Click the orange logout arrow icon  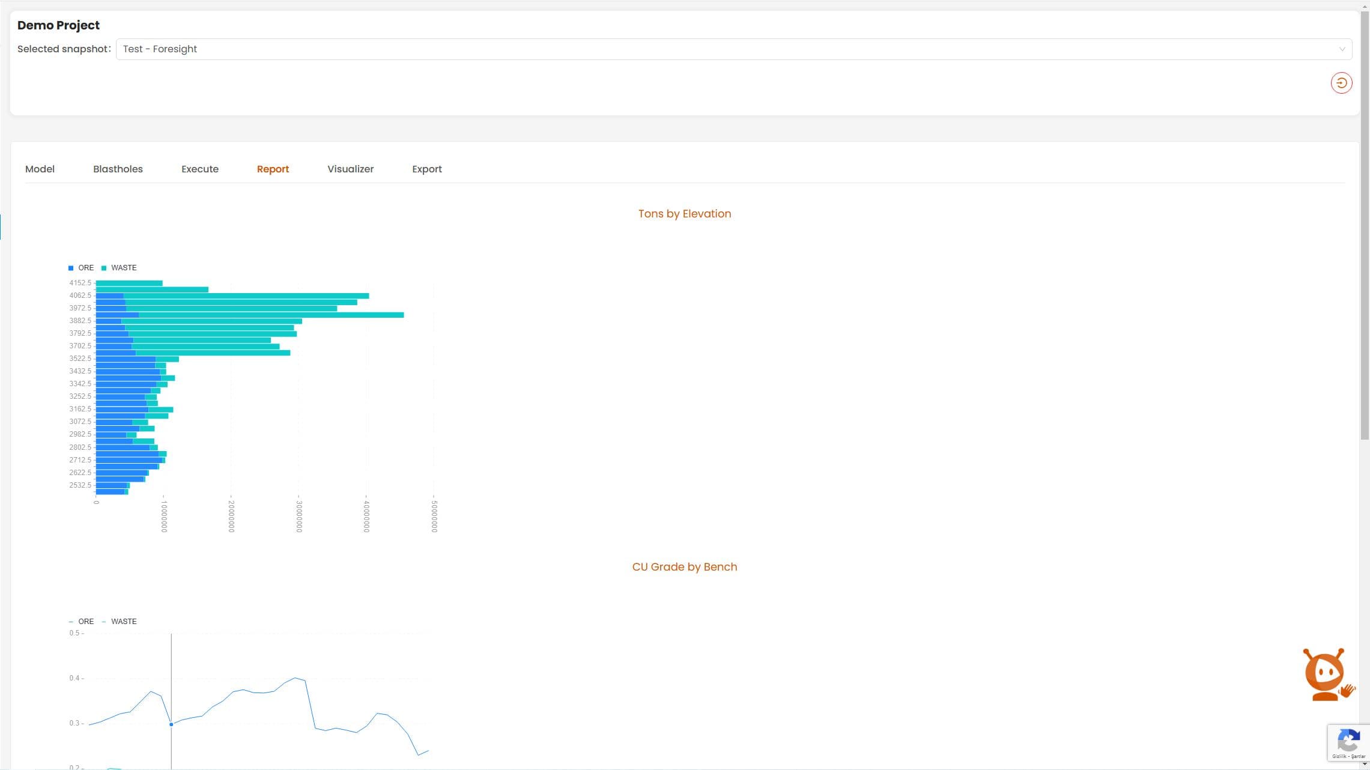pos(1341,83)
